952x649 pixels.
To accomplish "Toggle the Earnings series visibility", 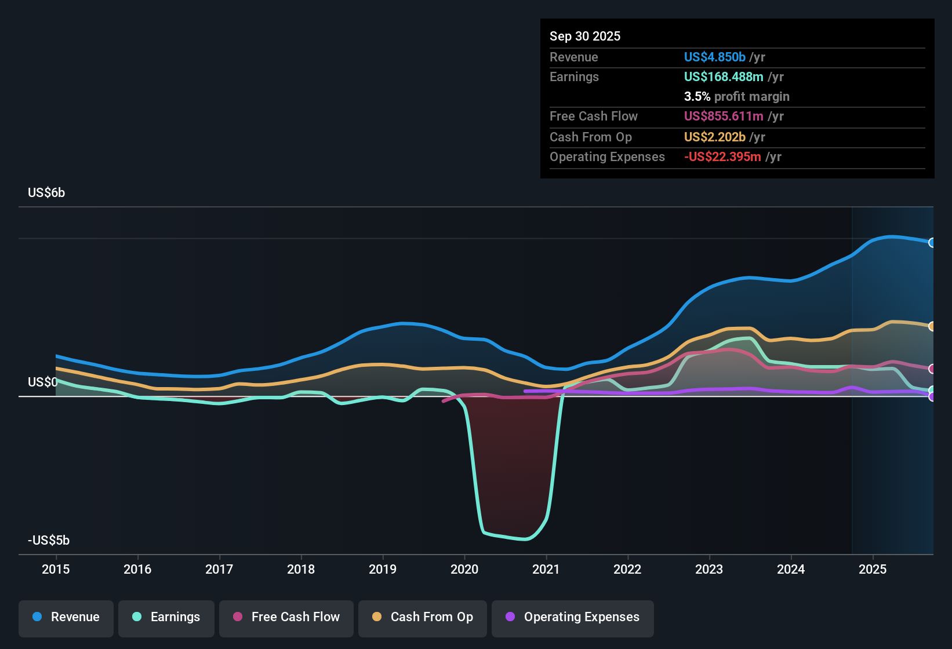I will click(x=166, y=617).
